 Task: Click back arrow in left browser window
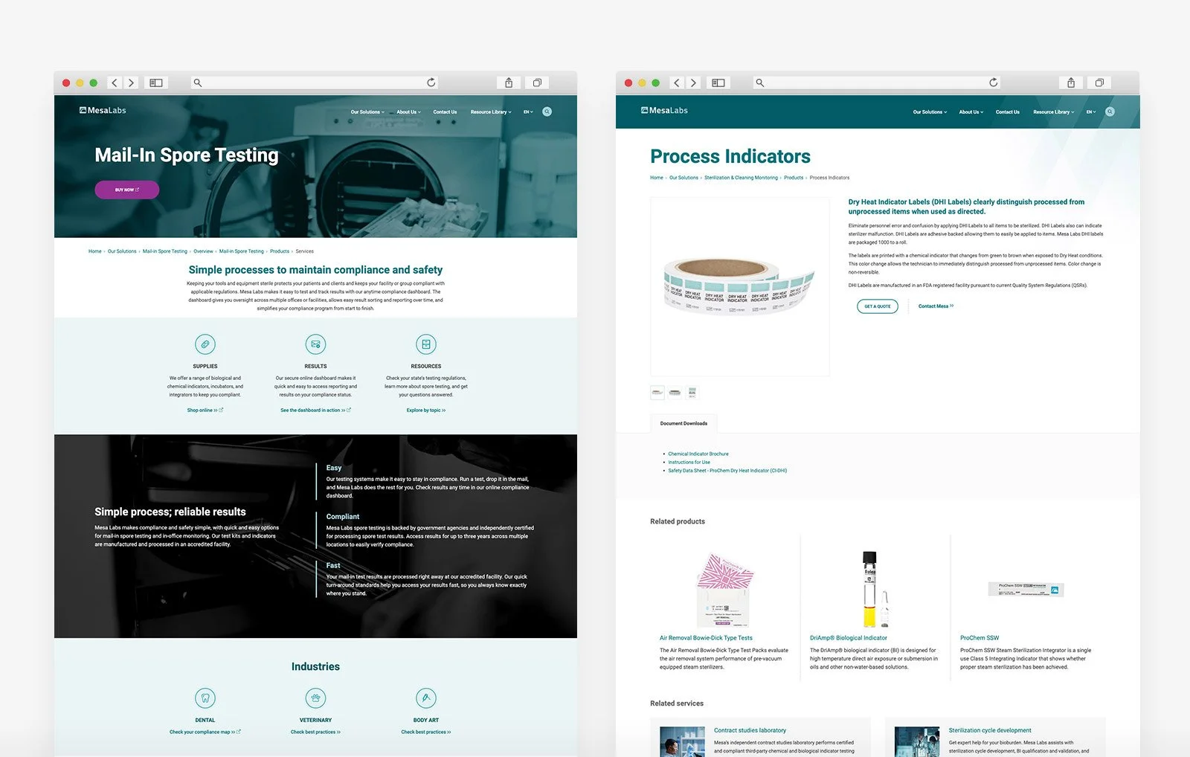115,83
